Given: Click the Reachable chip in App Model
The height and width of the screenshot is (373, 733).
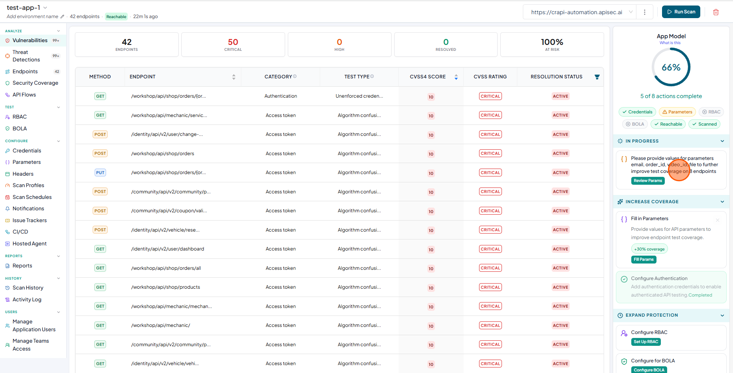Looking at the screenshot, I should pos(668,124).
